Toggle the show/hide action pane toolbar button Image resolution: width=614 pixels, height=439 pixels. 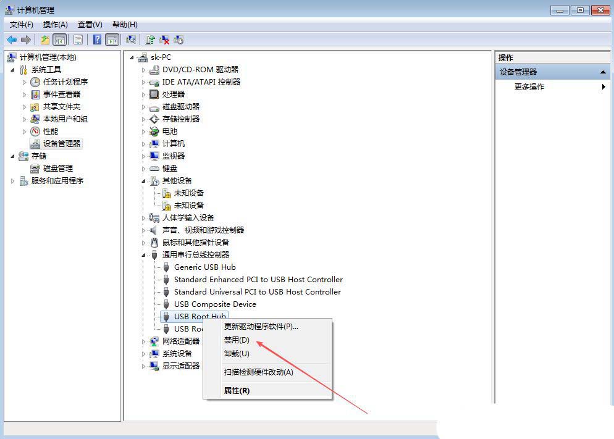point(112,40)
